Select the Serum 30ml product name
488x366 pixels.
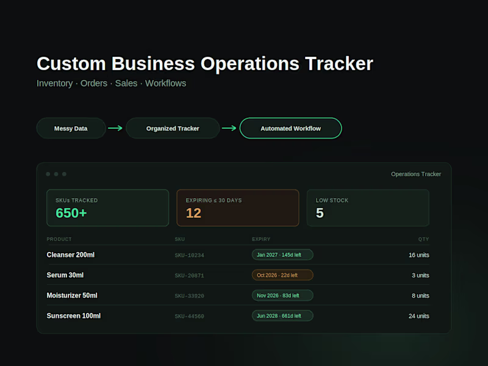65,275
